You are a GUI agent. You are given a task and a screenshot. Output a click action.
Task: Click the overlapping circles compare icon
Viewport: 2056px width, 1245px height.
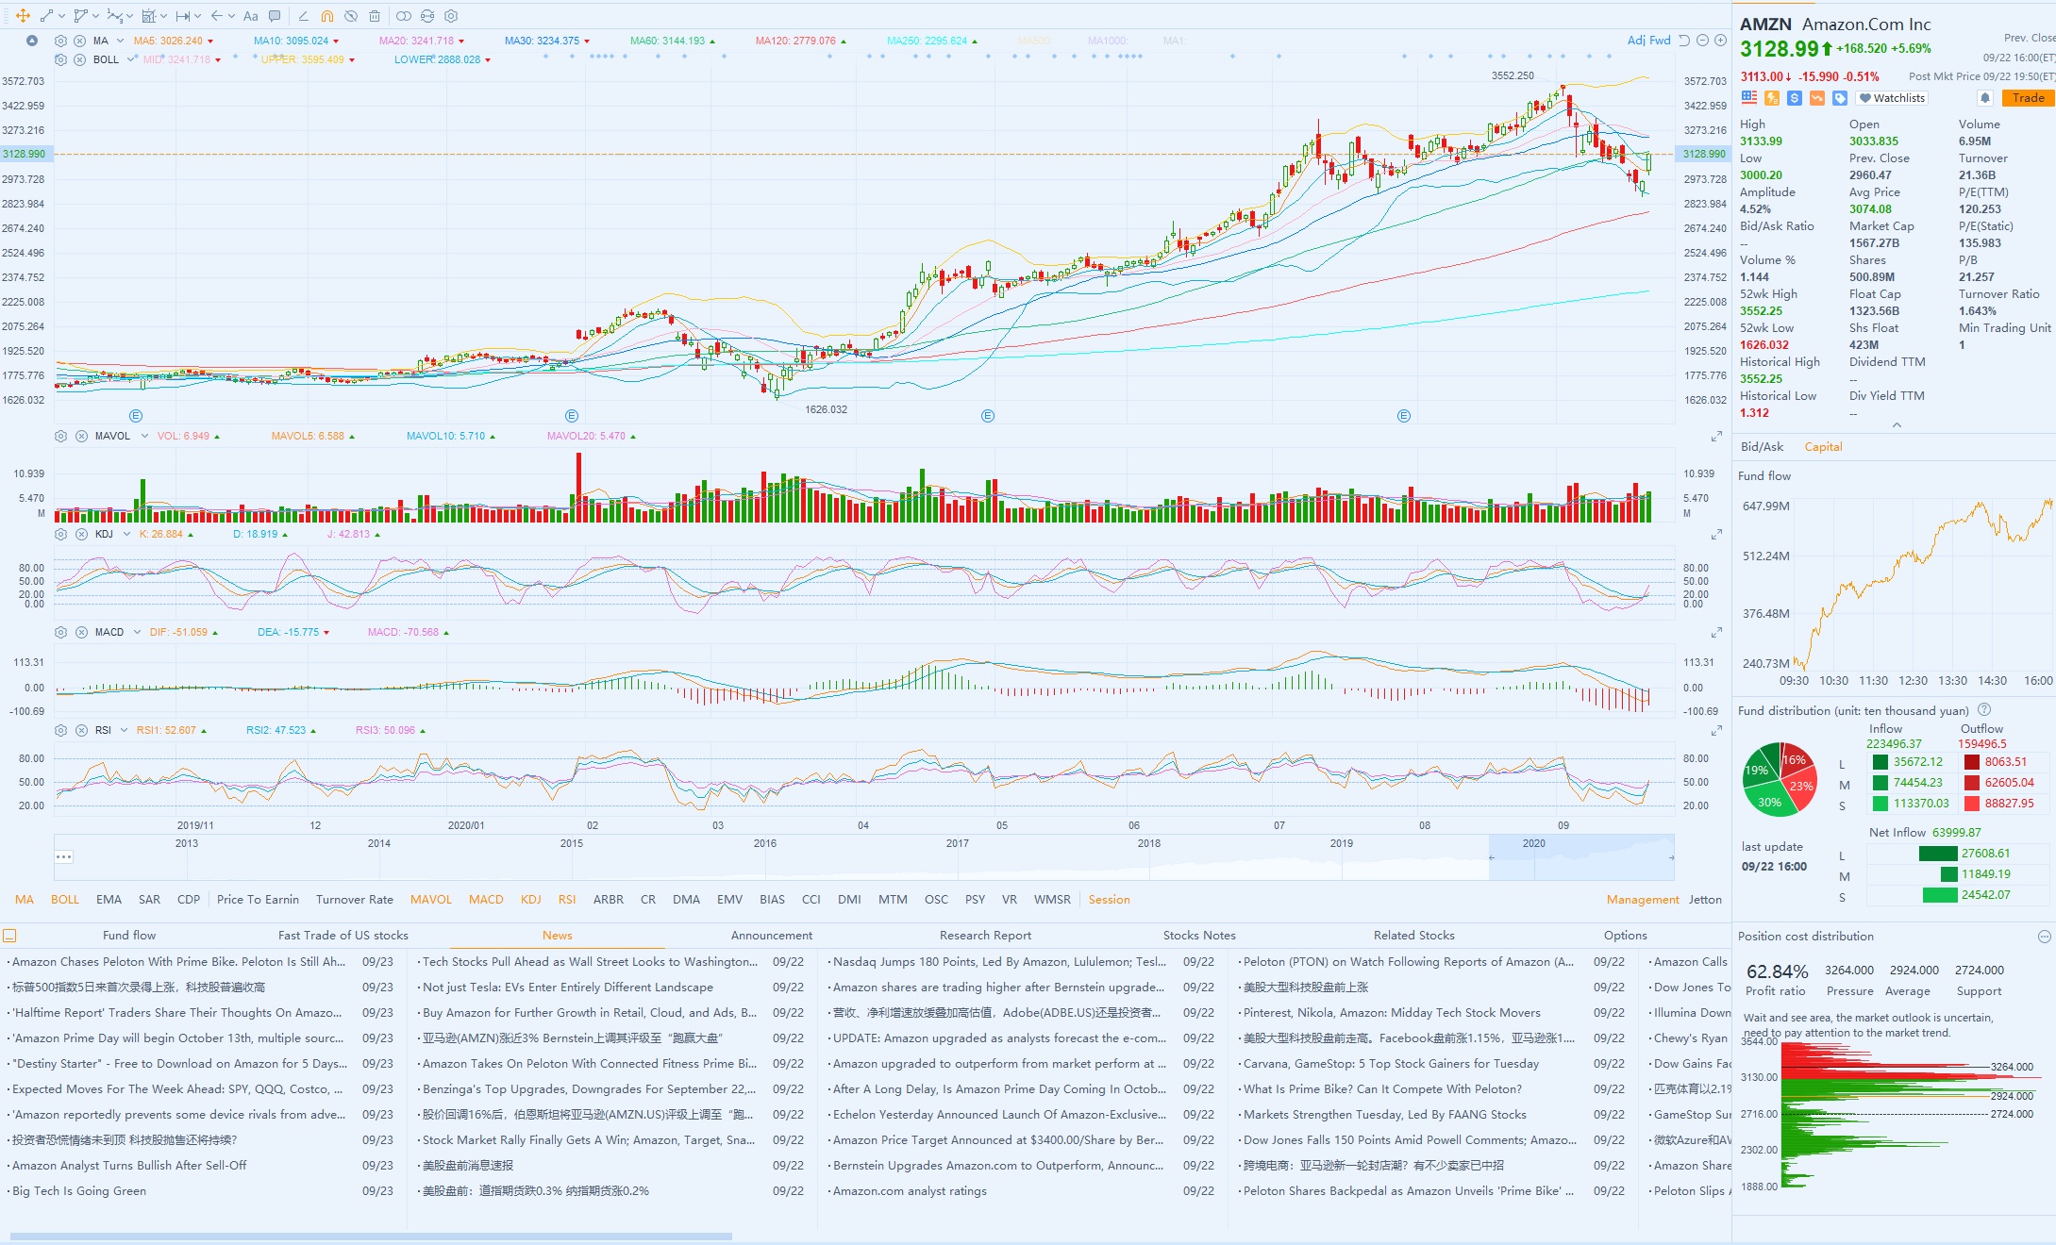click(x=404, y=16)
